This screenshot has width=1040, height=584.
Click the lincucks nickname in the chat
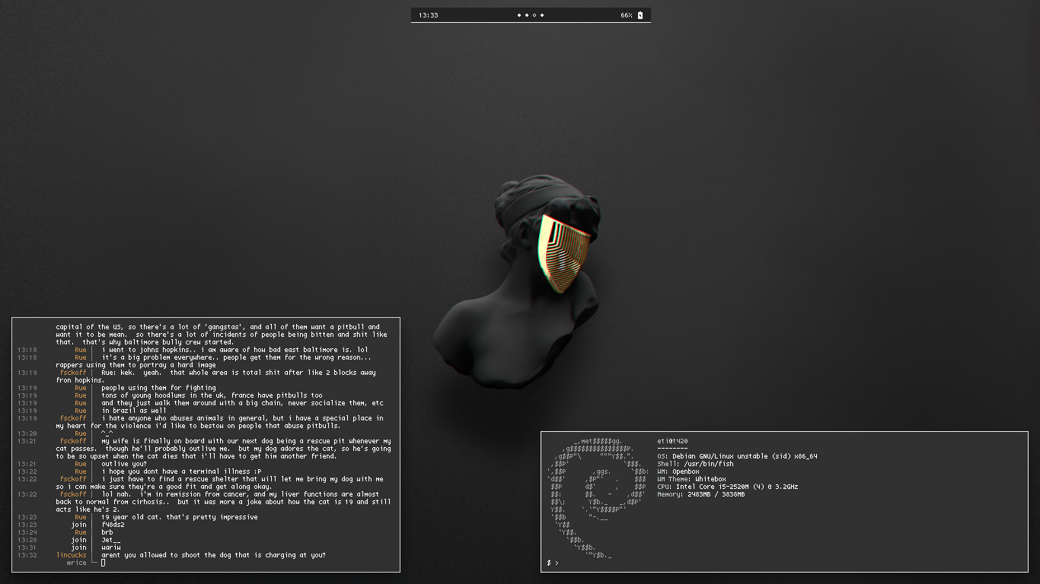click(72, 555)
